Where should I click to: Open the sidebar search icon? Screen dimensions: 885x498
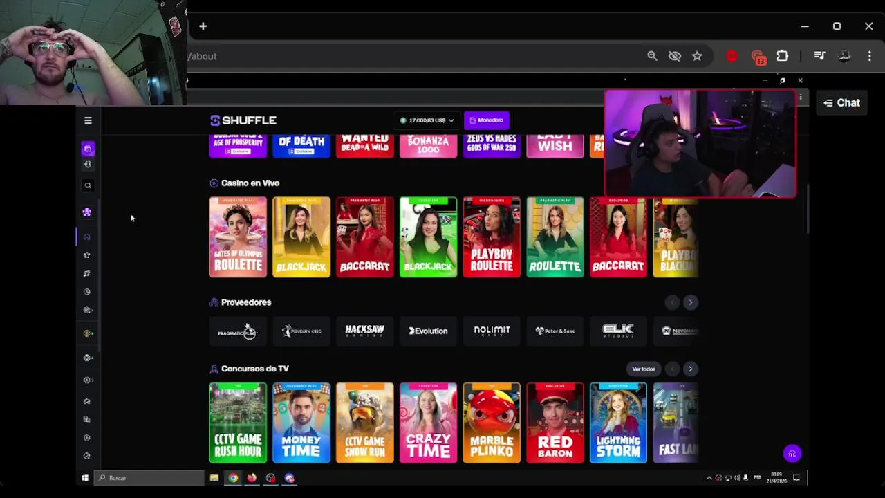[x=88, y=185]
